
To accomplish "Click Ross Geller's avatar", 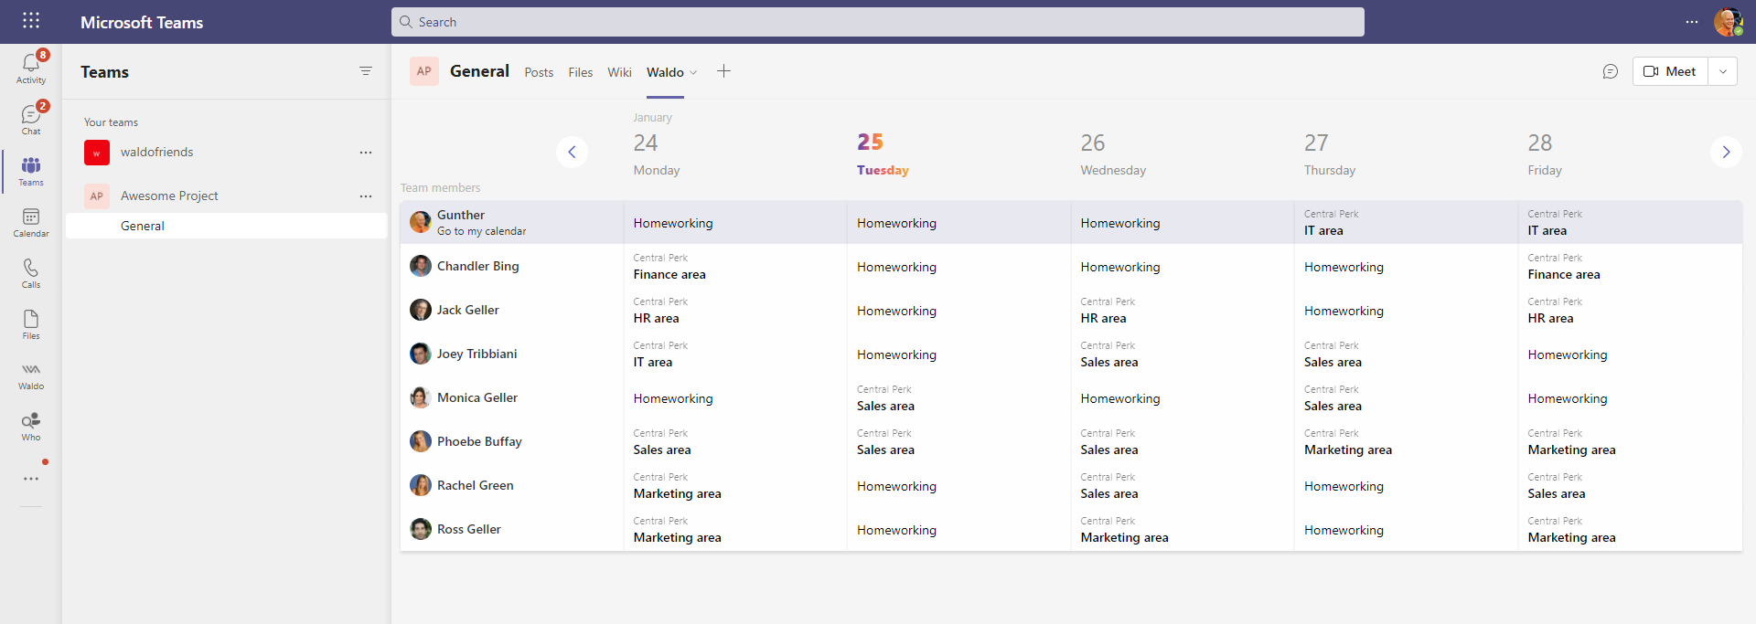I will [421, 529].
